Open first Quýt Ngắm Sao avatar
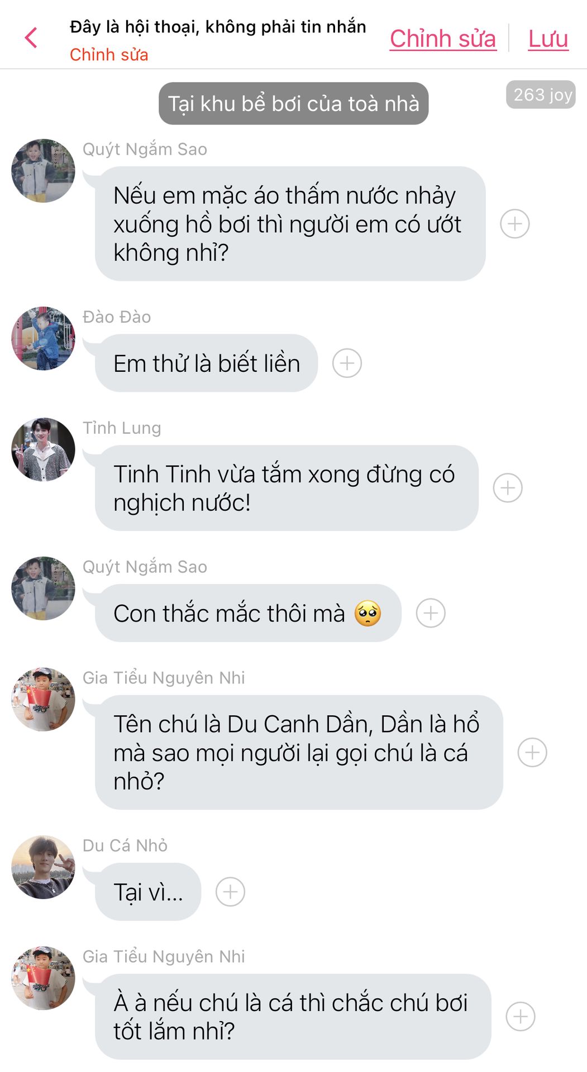Screen dimensions: 587x1072 43,170
